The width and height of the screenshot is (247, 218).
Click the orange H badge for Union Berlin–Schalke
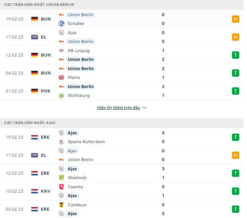tap(236, 19)
